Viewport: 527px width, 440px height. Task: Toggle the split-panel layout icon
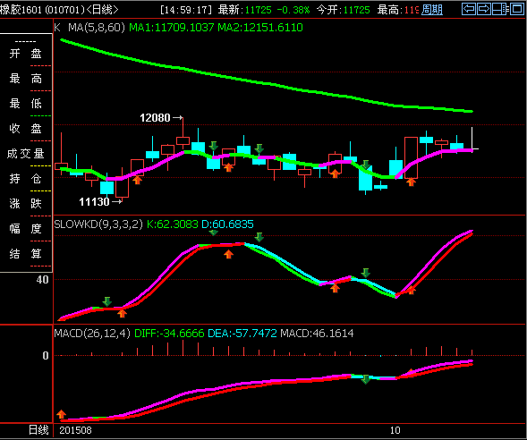(x=500, y=9)
